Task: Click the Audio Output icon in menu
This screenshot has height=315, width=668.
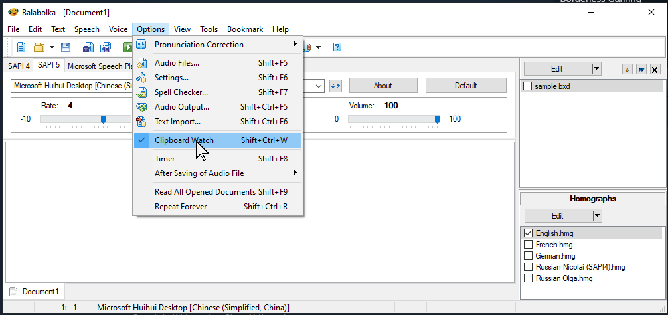Action: [141, 107]
